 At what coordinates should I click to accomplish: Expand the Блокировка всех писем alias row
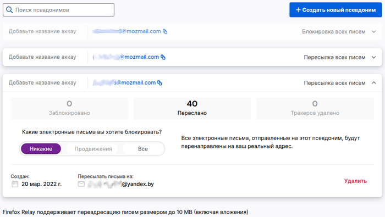(373, 32)
